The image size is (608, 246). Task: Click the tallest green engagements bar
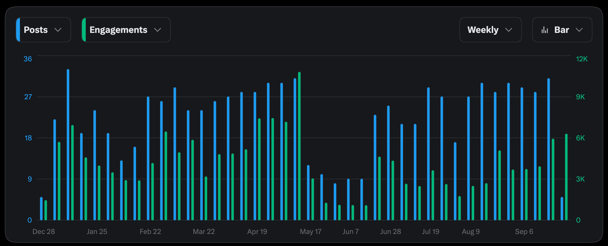(299, 146)
